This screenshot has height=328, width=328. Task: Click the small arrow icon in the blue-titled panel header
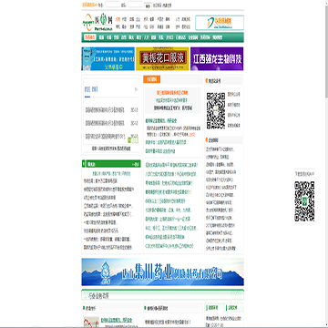pyautogui.click(x=136, y=89)
